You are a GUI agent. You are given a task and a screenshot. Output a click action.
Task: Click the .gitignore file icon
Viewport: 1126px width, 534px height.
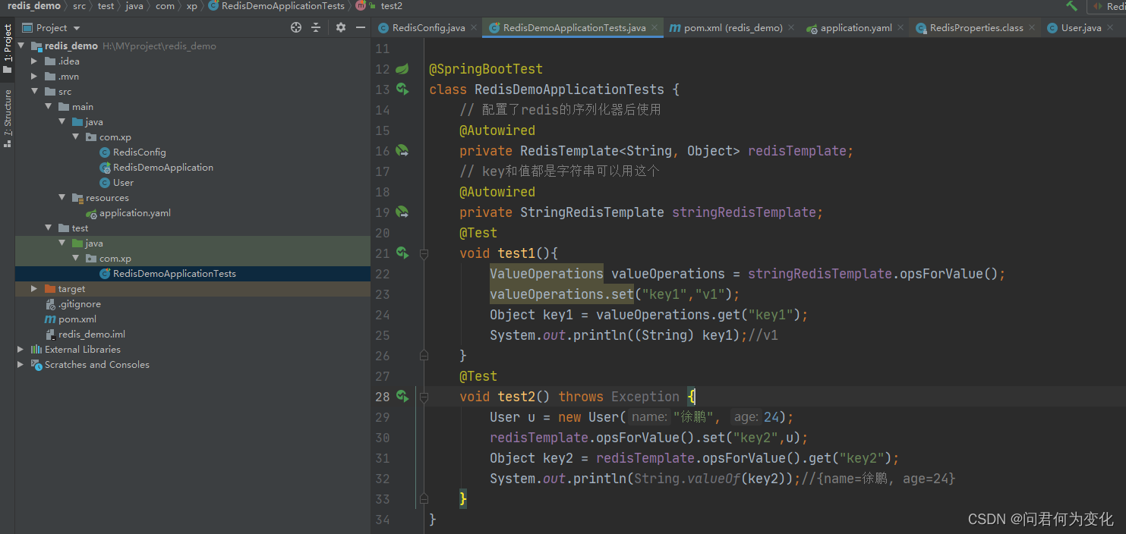coord(51,304)
